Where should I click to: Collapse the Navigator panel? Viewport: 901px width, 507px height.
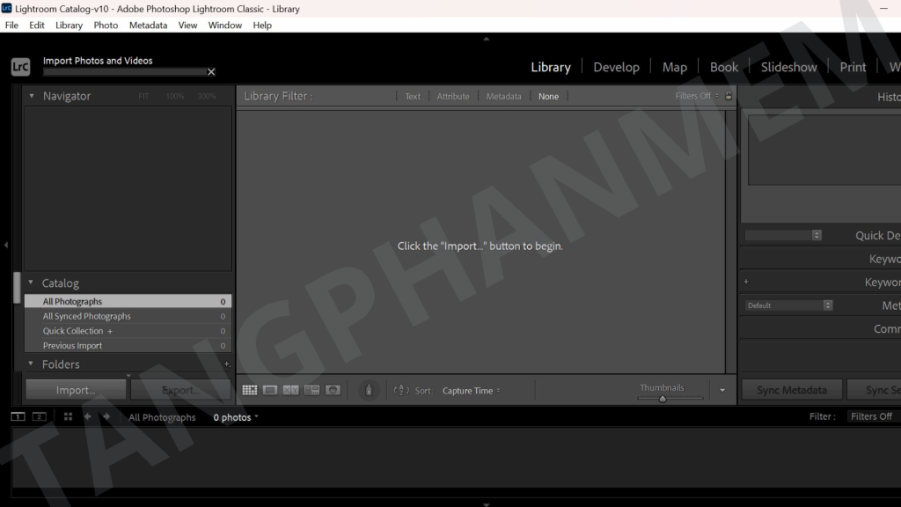(32, 96)
